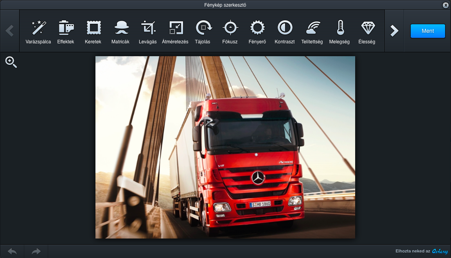Screen dimensions: 451x258
Task: Redo the edit with the forward arrow
Action: pyautogui.click(x=36, y=252)
